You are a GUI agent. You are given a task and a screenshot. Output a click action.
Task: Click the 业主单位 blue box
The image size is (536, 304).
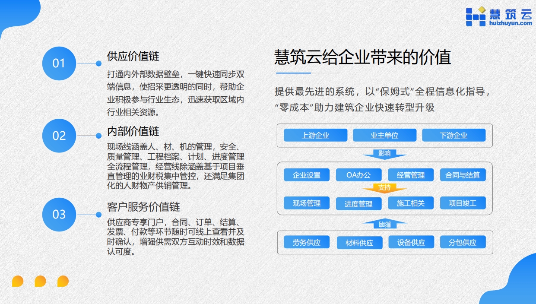point(384,135)
